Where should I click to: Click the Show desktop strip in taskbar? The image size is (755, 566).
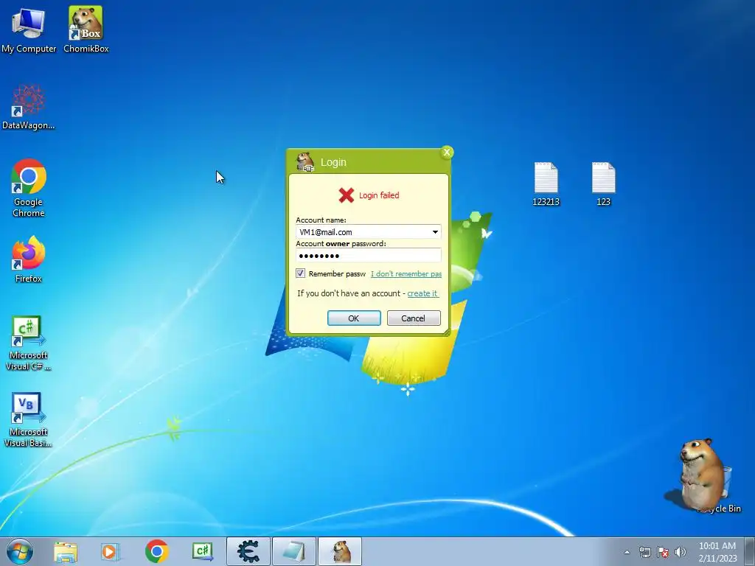coord(749,552)
